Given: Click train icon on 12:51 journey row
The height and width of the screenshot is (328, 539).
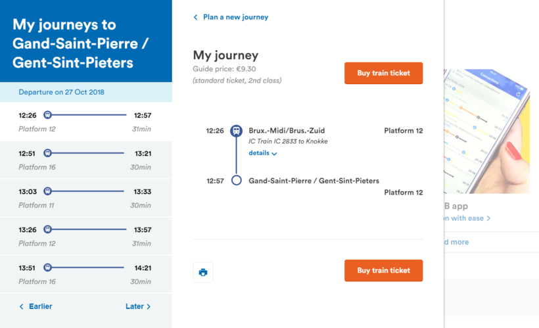Looking at the screenshot, I should pyautogui.click(x=47, y=153).
